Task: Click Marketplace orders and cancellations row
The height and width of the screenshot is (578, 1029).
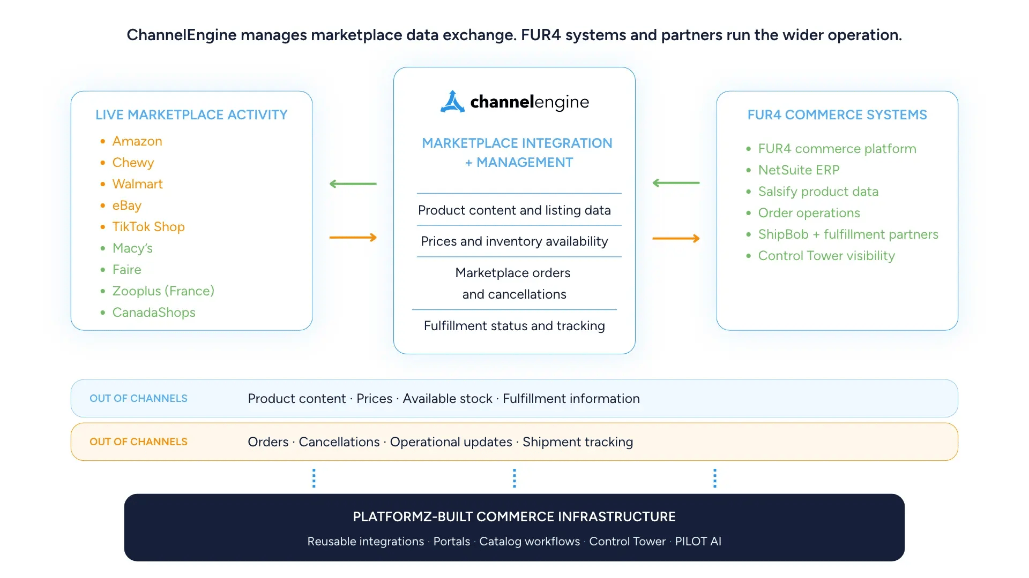Action: pos(513,284)
